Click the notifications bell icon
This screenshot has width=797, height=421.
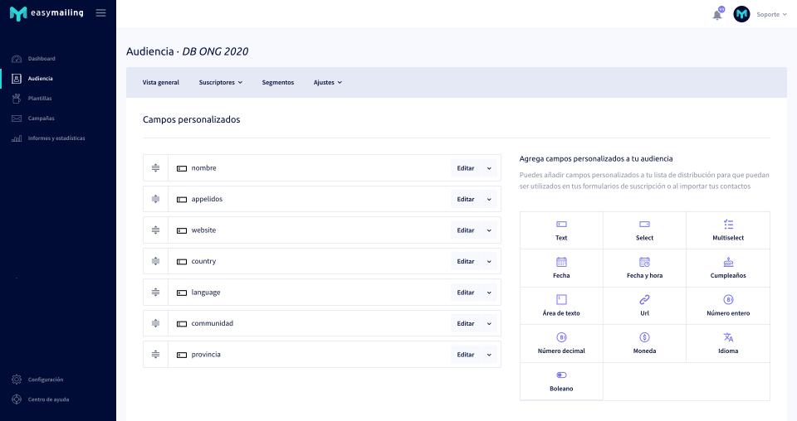click(717, 15)
